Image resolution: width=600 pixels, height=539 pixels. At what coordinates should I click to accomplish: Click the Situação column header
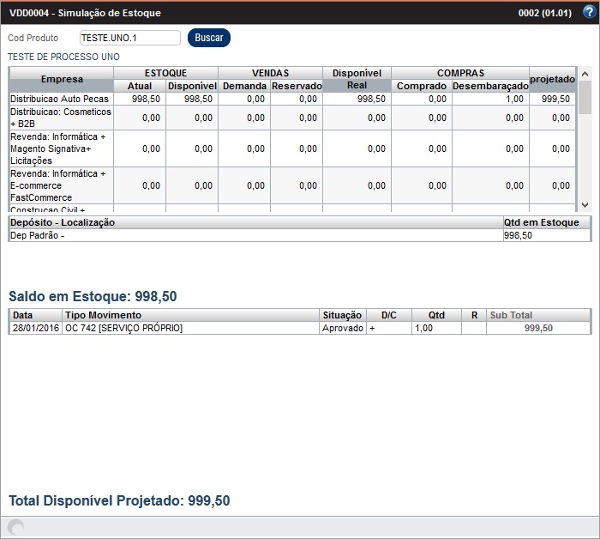click(x=343, y=315)
